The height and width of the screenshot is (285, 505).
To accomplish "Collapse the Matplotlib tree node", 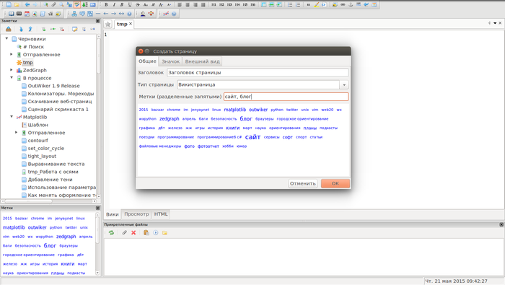I will click(12, 117).
